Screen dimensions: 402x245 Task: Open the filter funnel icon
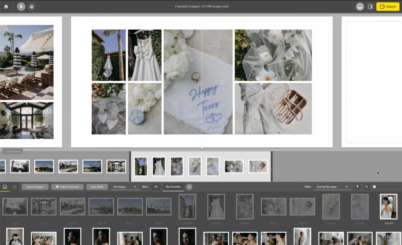pos(357,187)
